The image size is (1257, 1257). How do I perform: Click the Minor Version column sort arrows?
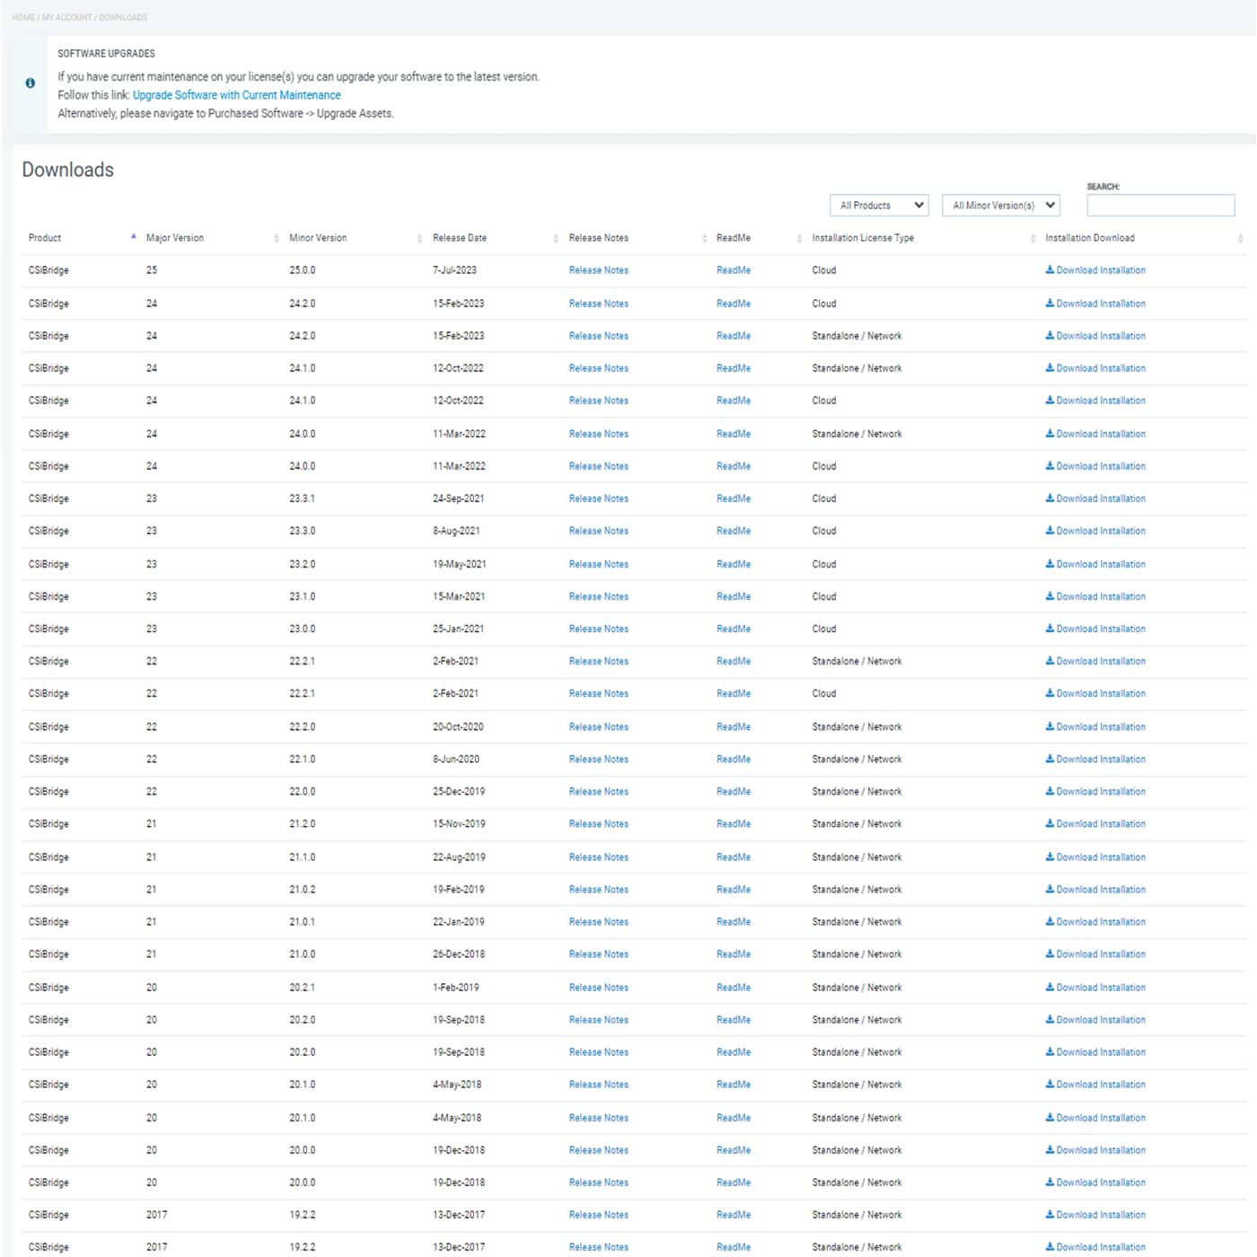pos(420,238)
